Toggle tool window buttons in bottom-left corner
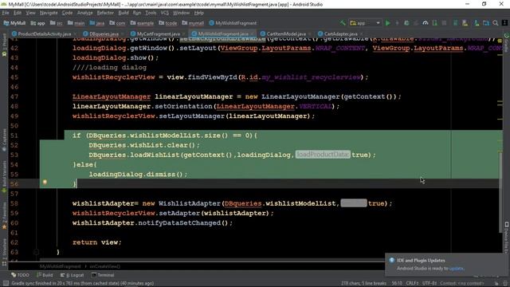Screen dimensions: 510x287 [6, 284]
